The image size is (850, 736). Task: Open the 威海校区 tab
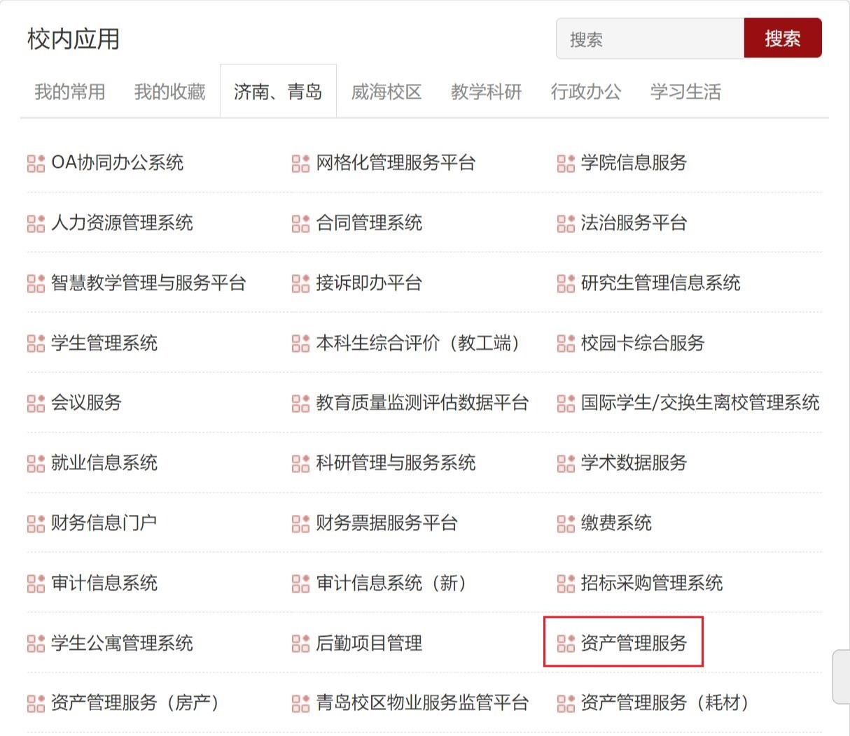click(386, 92)
